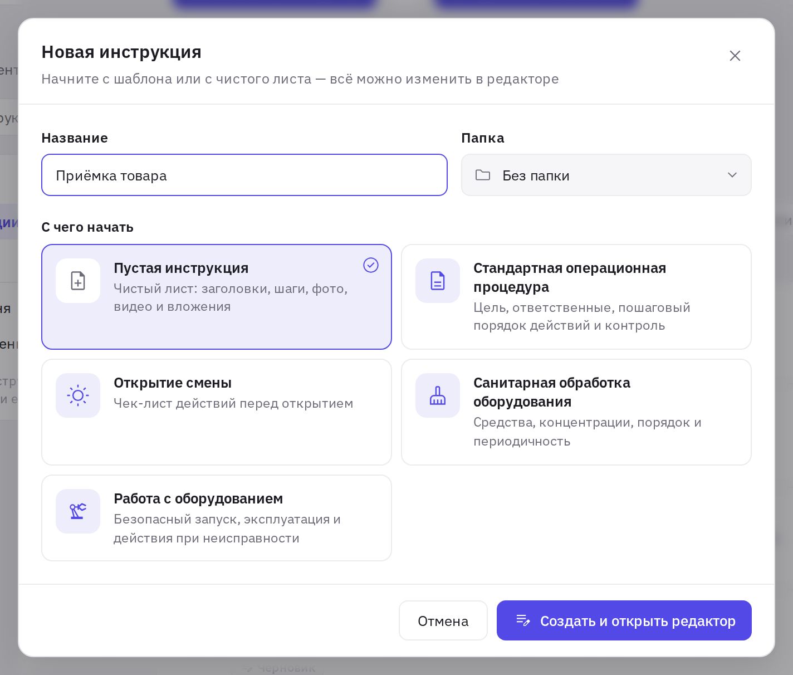Click the subtitle about шаблона и чистого листа
This screenshot has height=675, width=793.
[300, 79]
